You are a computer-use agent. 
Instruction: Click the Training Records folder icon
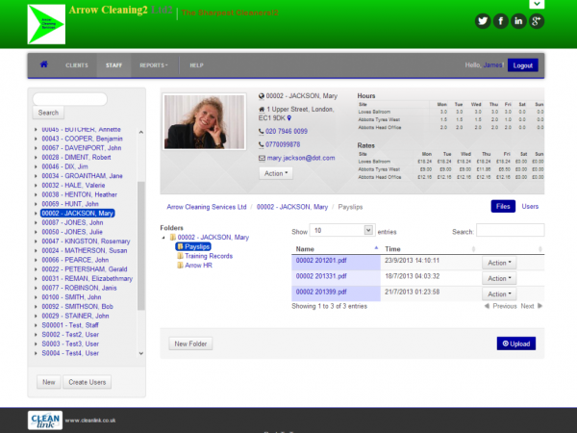180,256
